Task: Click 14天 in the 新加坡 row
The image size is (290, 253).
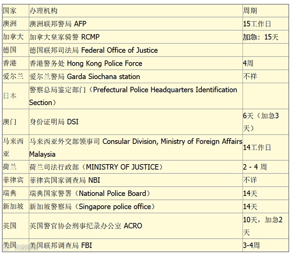Action: (266, 206)
